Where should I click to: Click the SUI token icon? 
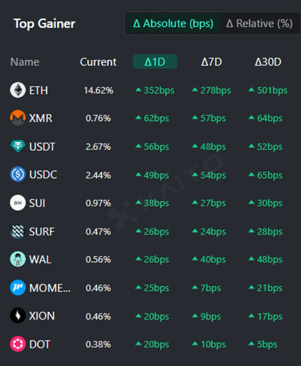(x=18, y=203)
